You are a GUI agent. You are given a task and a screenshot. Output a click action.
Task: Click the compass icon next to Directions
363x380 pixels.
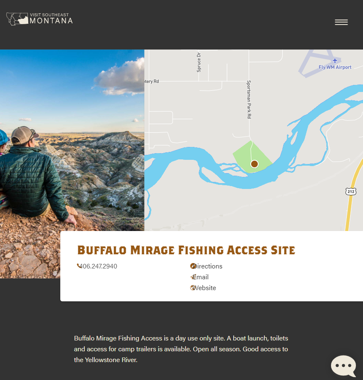point(193,266)
